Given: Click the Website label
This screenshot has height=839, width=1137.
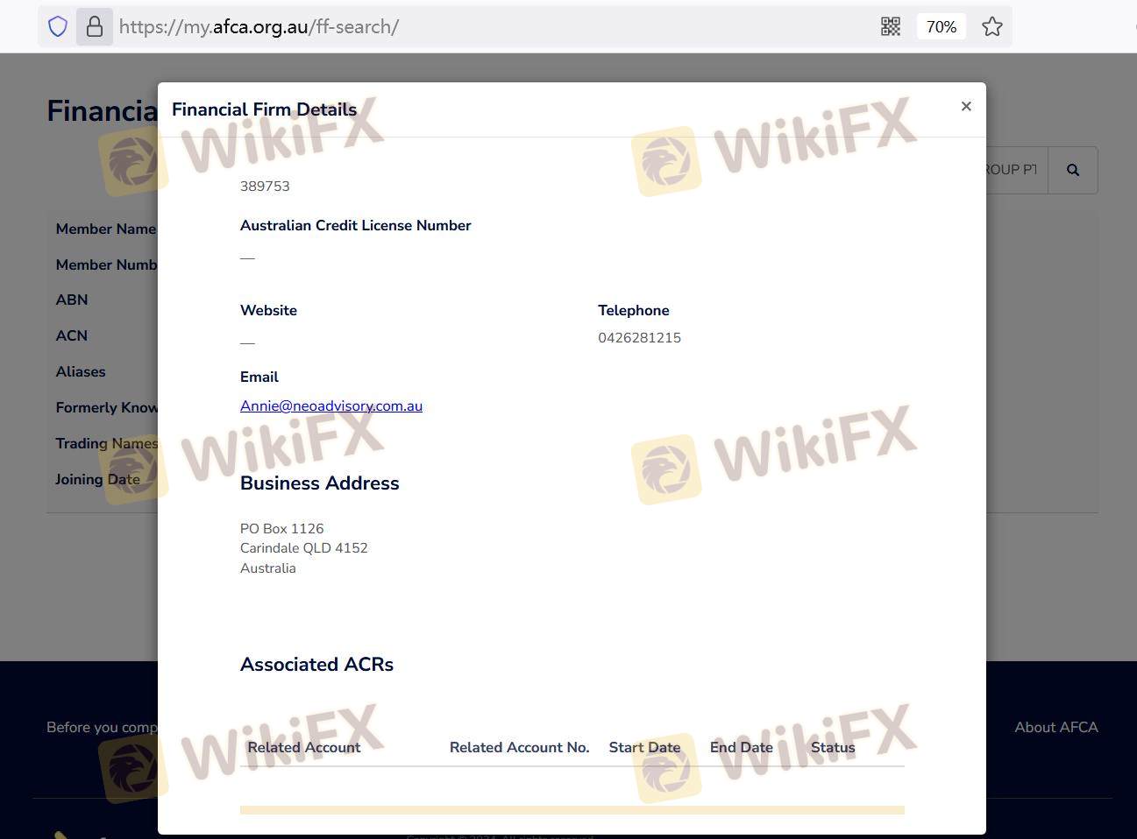Looking at the screenshot, I should click(268, 310).
